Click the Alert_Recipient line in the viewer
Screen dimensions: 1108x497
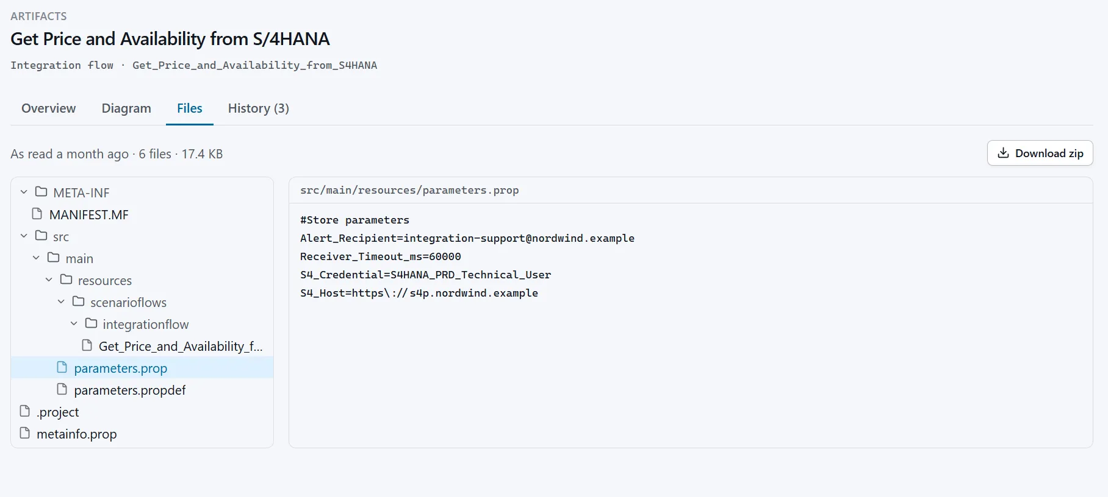point(467,238)
